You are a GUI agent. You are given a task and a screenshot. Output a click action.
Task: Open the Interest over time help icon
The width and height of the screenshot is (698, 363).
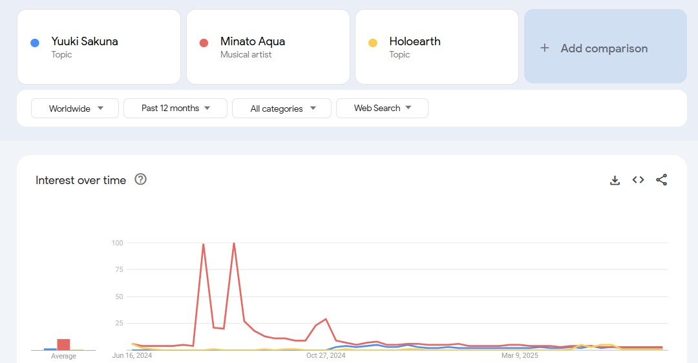(141, 180)
